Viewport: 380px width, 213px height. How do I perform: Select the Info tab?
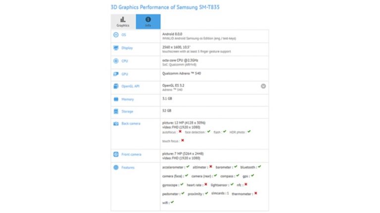pos(148,21)
